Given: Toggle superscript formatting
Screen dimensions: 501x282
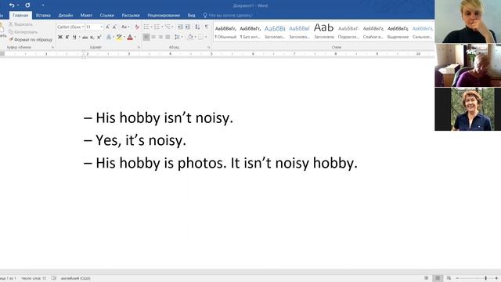Looking at the screenshot, I should pyautogui.click(x=99, y=37).
